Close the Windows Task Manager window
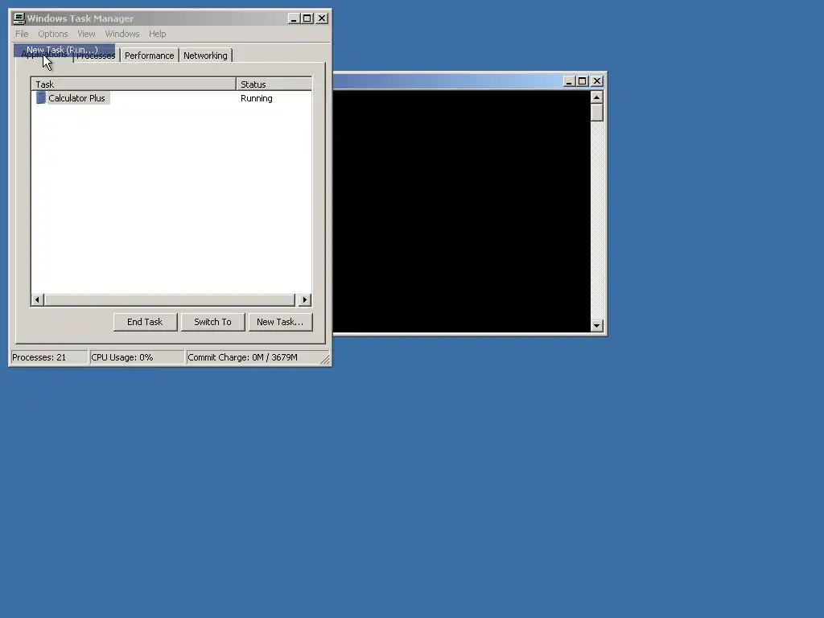 click(322, 19)
